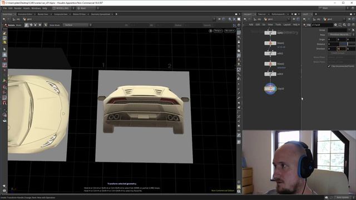Toggle the display flag on the blast1 node
The width and height of the screenshot is (356, 200).
click(275, 43)
